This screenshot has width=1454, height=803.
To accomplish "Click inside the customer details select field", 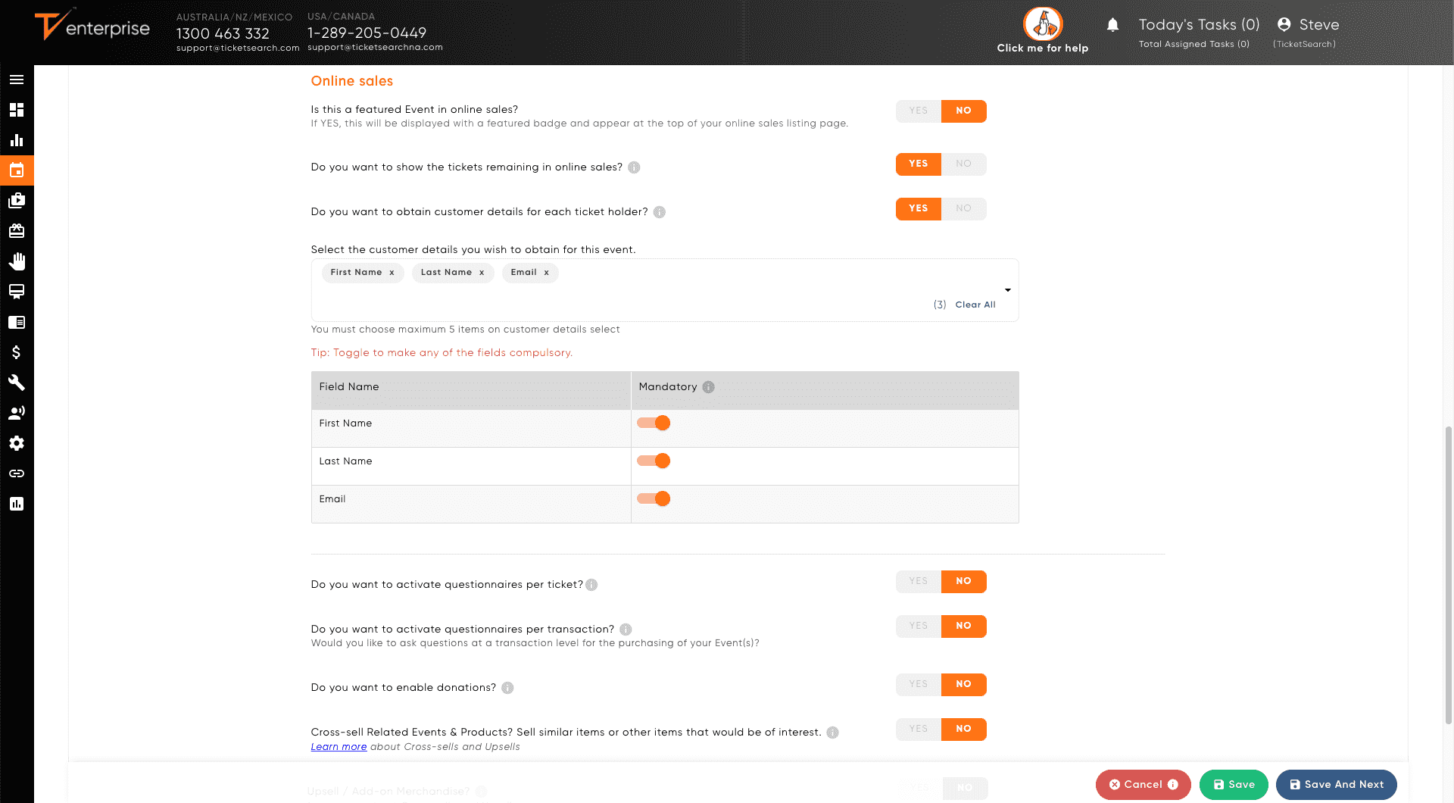I will pyautogui.click(x=665, y=290).
